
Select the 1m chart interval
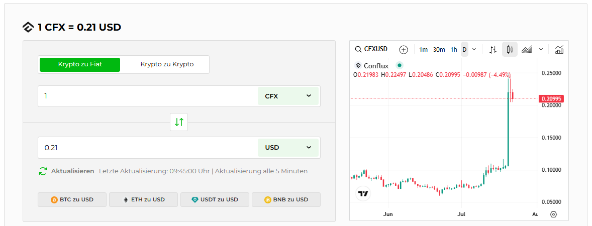point(423,49)
